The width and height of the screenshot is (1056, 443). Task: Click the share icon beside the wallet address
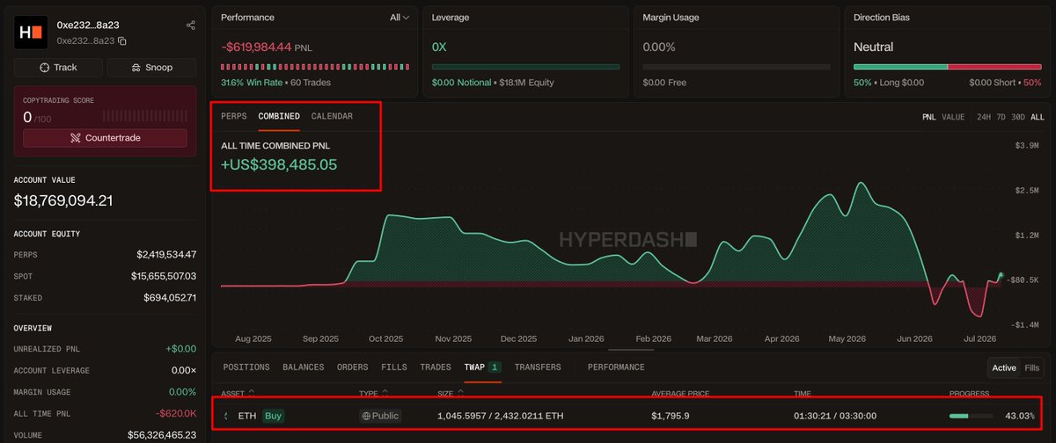pyautogui.click(x=191, y=25)
